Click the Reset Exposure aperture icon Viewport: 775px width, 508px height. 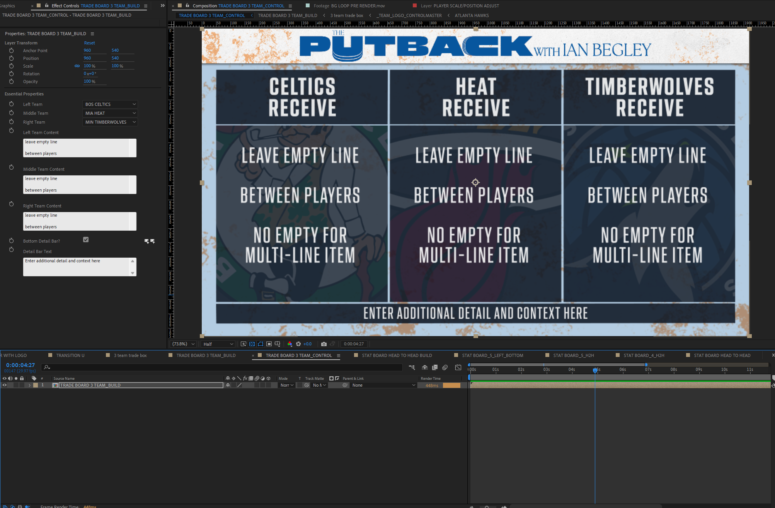pos(298,344)
